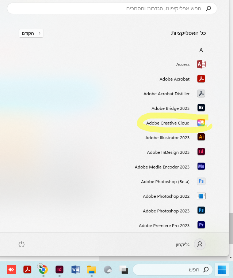
Task: Open Adobe Acrobat red icon
Action: pos(201,79)
